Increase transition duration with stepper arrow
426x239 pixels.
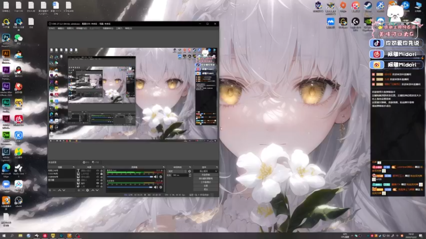tap(190, 174)
